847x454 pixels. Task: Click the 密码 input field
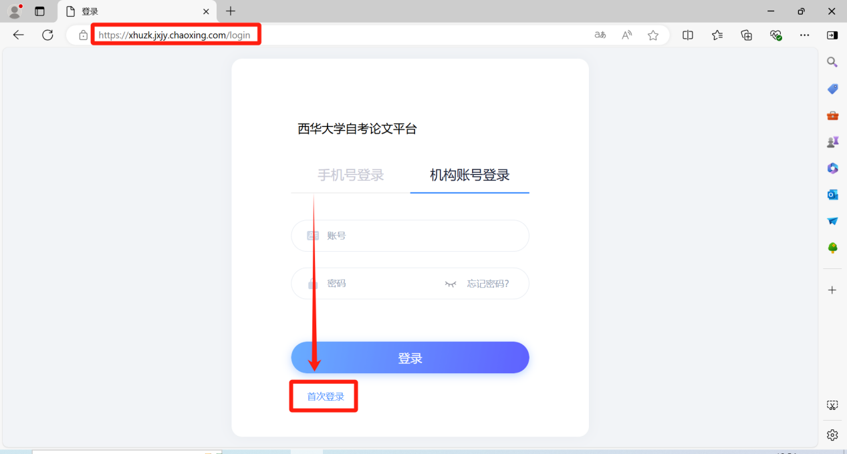[410, 284]
